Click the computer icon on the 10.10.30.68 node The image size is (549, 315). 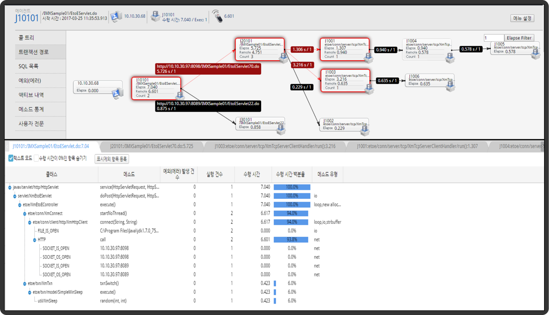[x=117, y=93]
